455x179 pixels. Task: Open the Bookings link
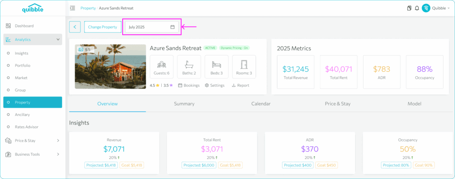tap(188, 86)
